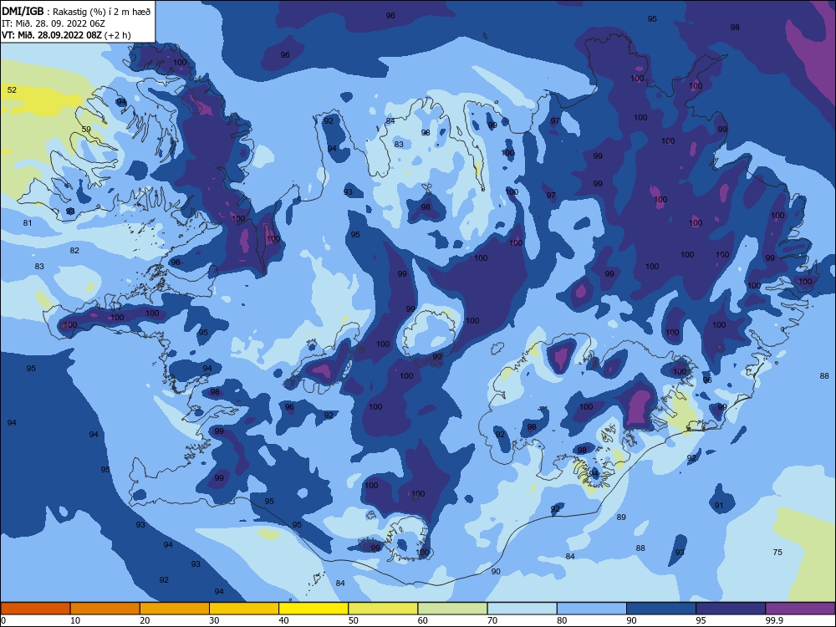Click the medium blue 90–95 legend swatch
The image size is (836, 627).
[x=661, y=609]
